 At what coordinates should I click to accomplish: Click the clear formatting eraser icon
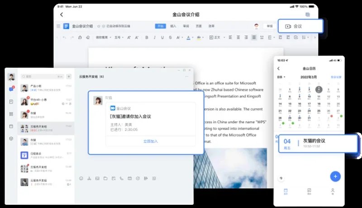88,38
